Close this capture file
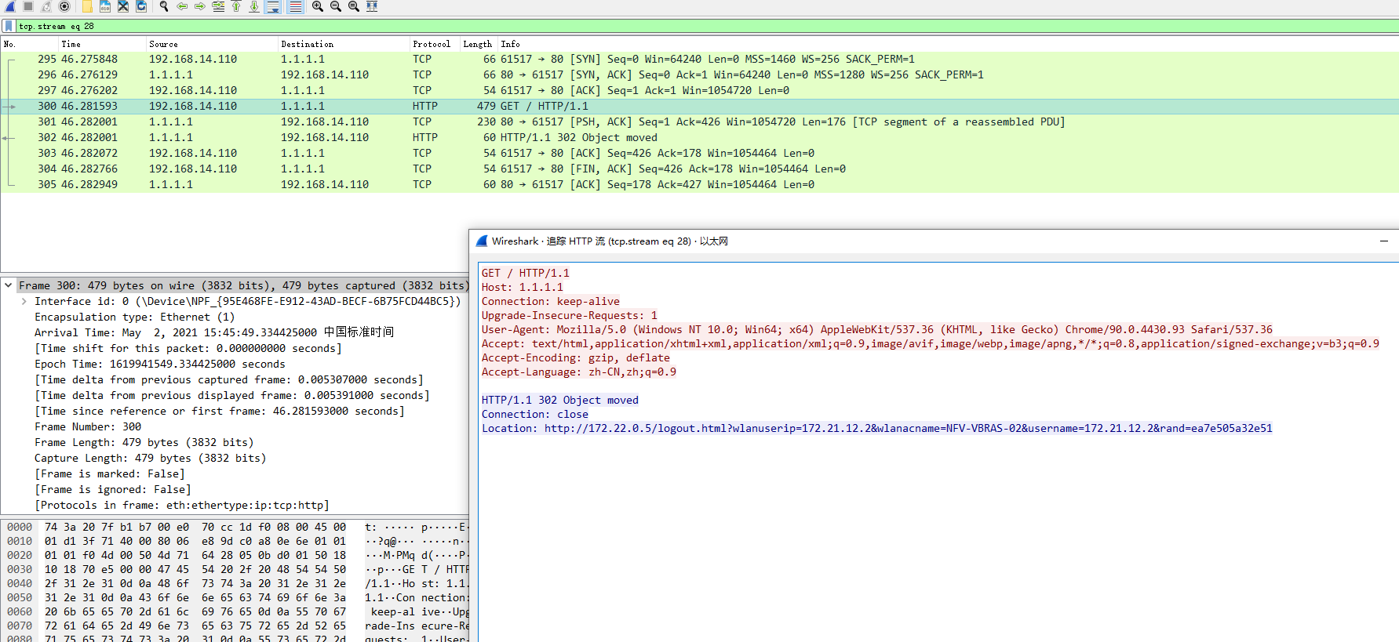 click(123, 6)
